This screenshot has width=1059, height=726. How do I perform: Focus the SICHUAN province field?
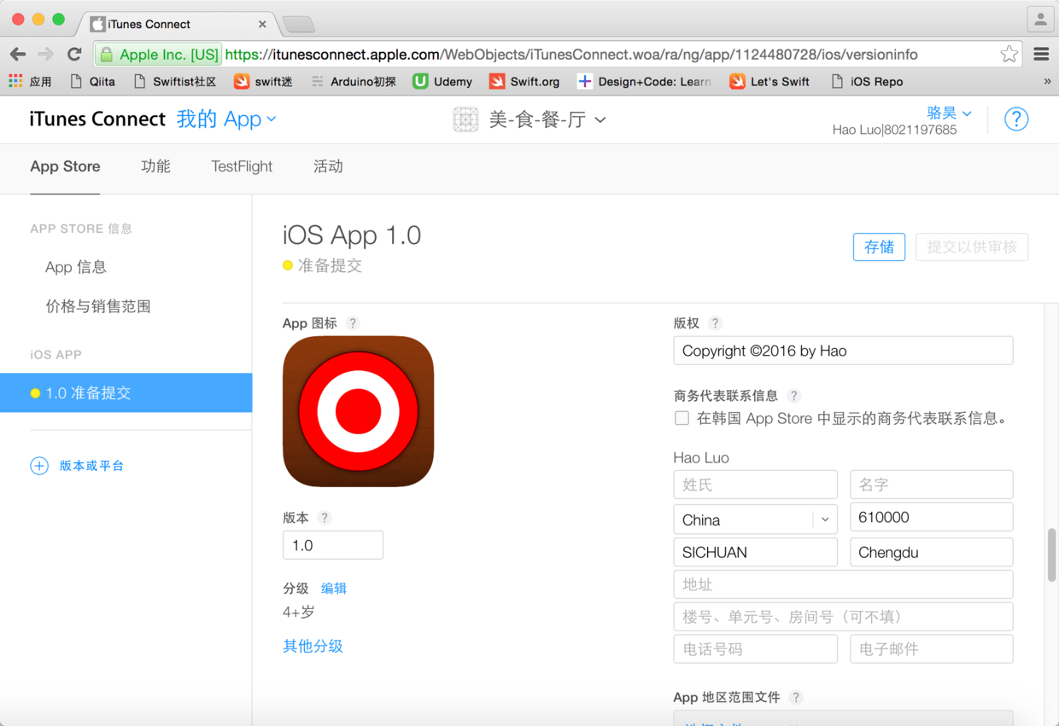coord(755,552)
